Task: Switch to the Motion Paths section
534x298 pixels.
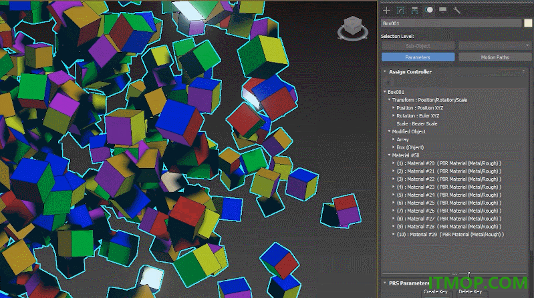Action: click(x=495, y=57)
